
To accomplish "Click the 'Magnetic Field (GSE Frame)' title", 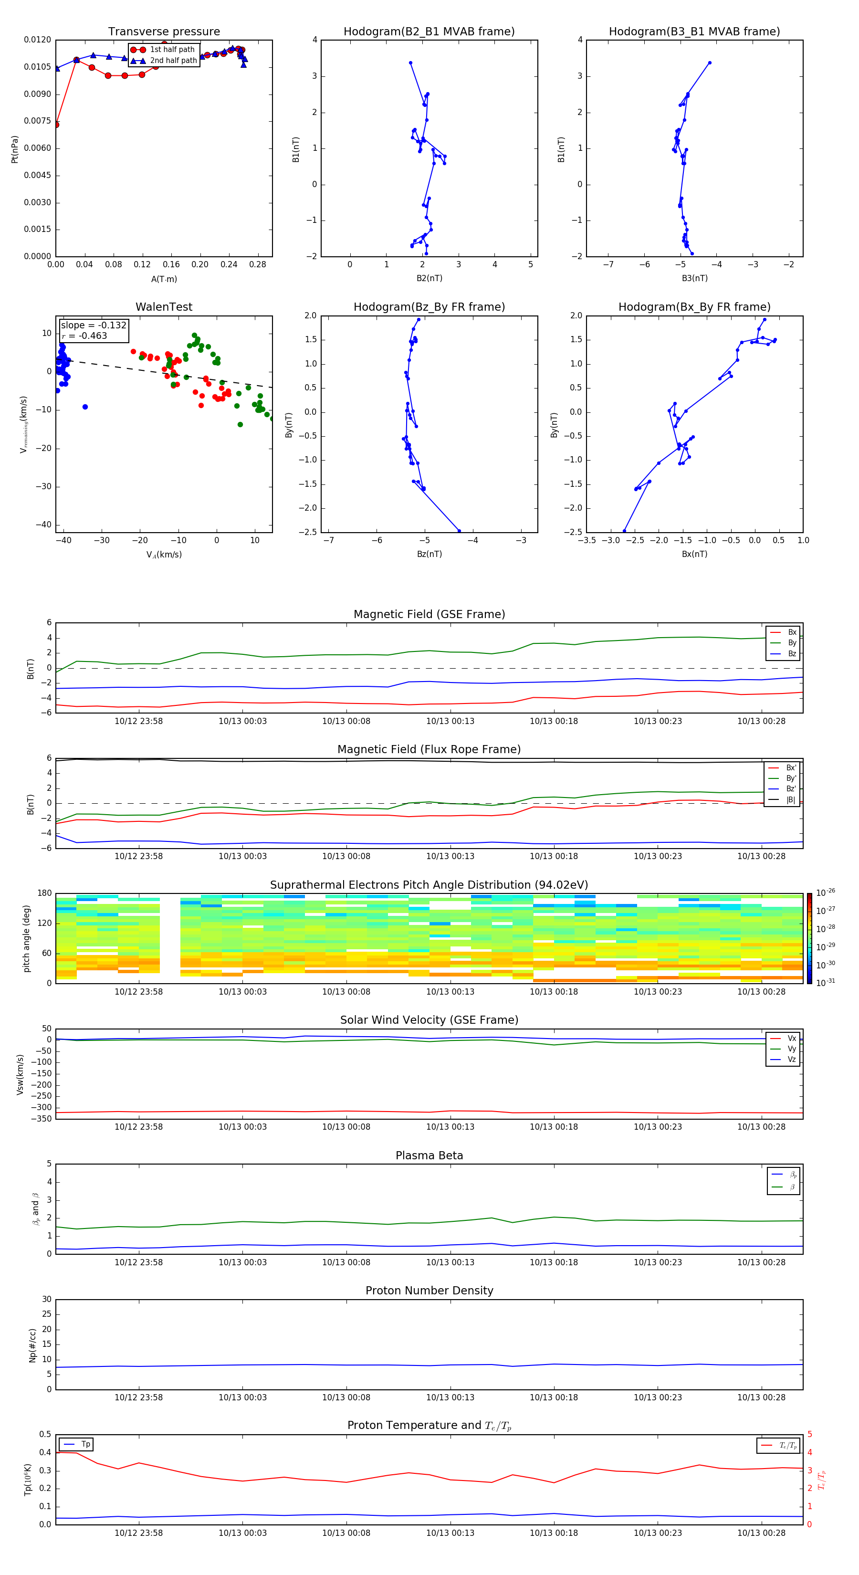I will click(x=429, y=614).
